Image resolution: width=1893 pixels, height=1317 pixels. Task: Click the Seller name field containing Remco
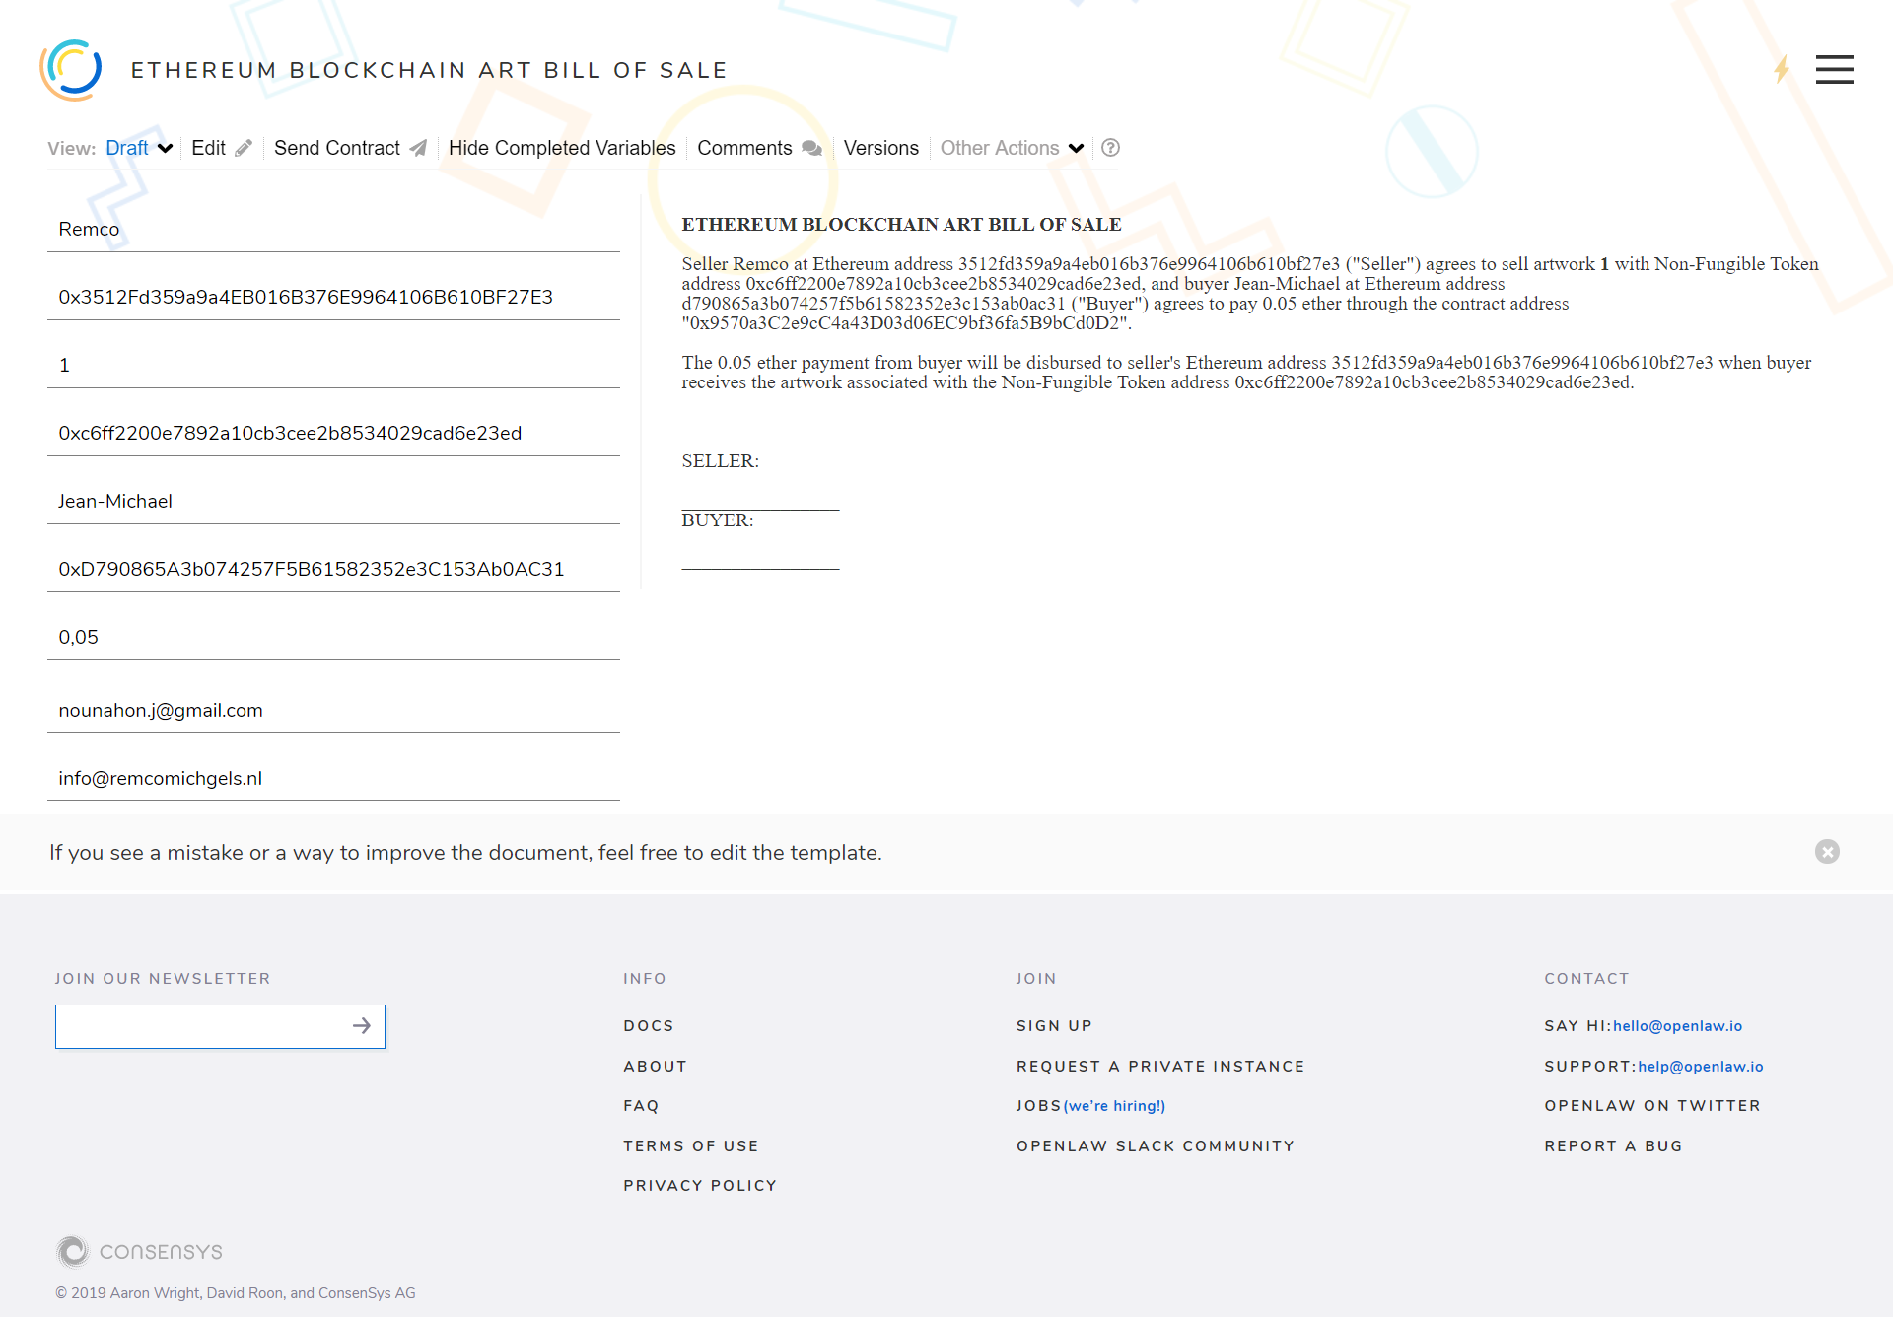click(333, 230)
